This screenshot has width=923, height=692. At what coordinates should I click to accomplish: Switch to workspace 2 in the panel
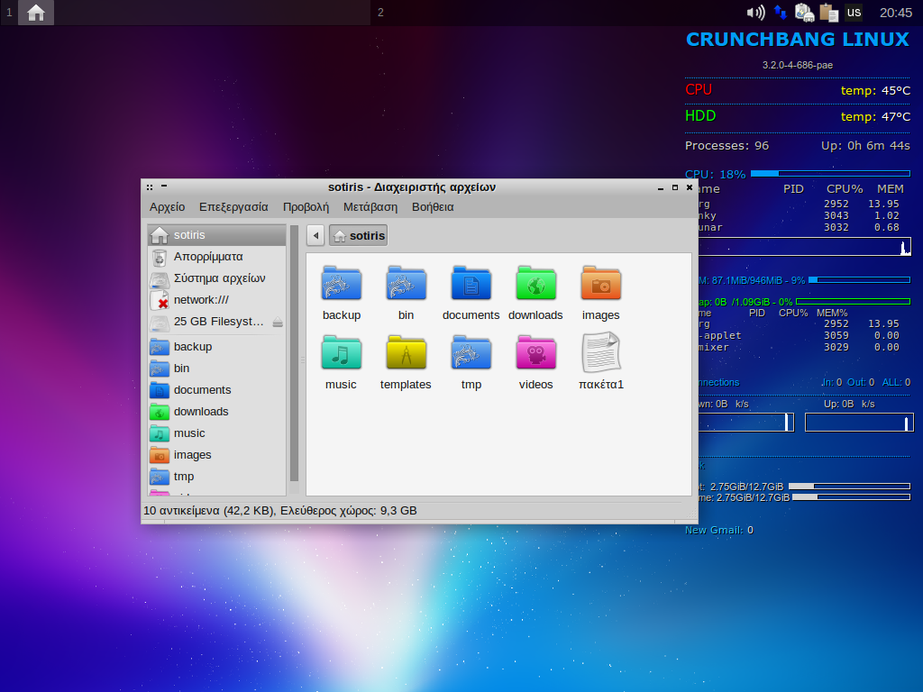pyautogui.click(x=381, y=13)
